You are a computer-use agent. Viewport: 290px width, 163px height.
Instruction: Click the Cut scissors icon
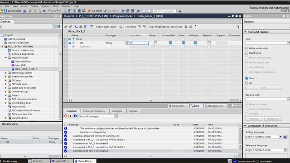pos(30,11)
